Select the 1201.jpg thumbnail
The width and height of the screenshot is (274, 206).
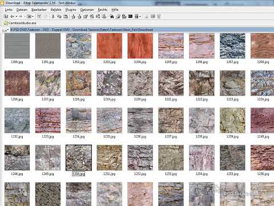pos(48,46)
